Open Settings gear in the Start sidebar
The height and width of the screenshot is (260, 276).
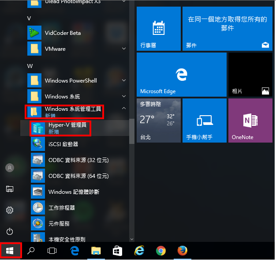tap(10, 210)
